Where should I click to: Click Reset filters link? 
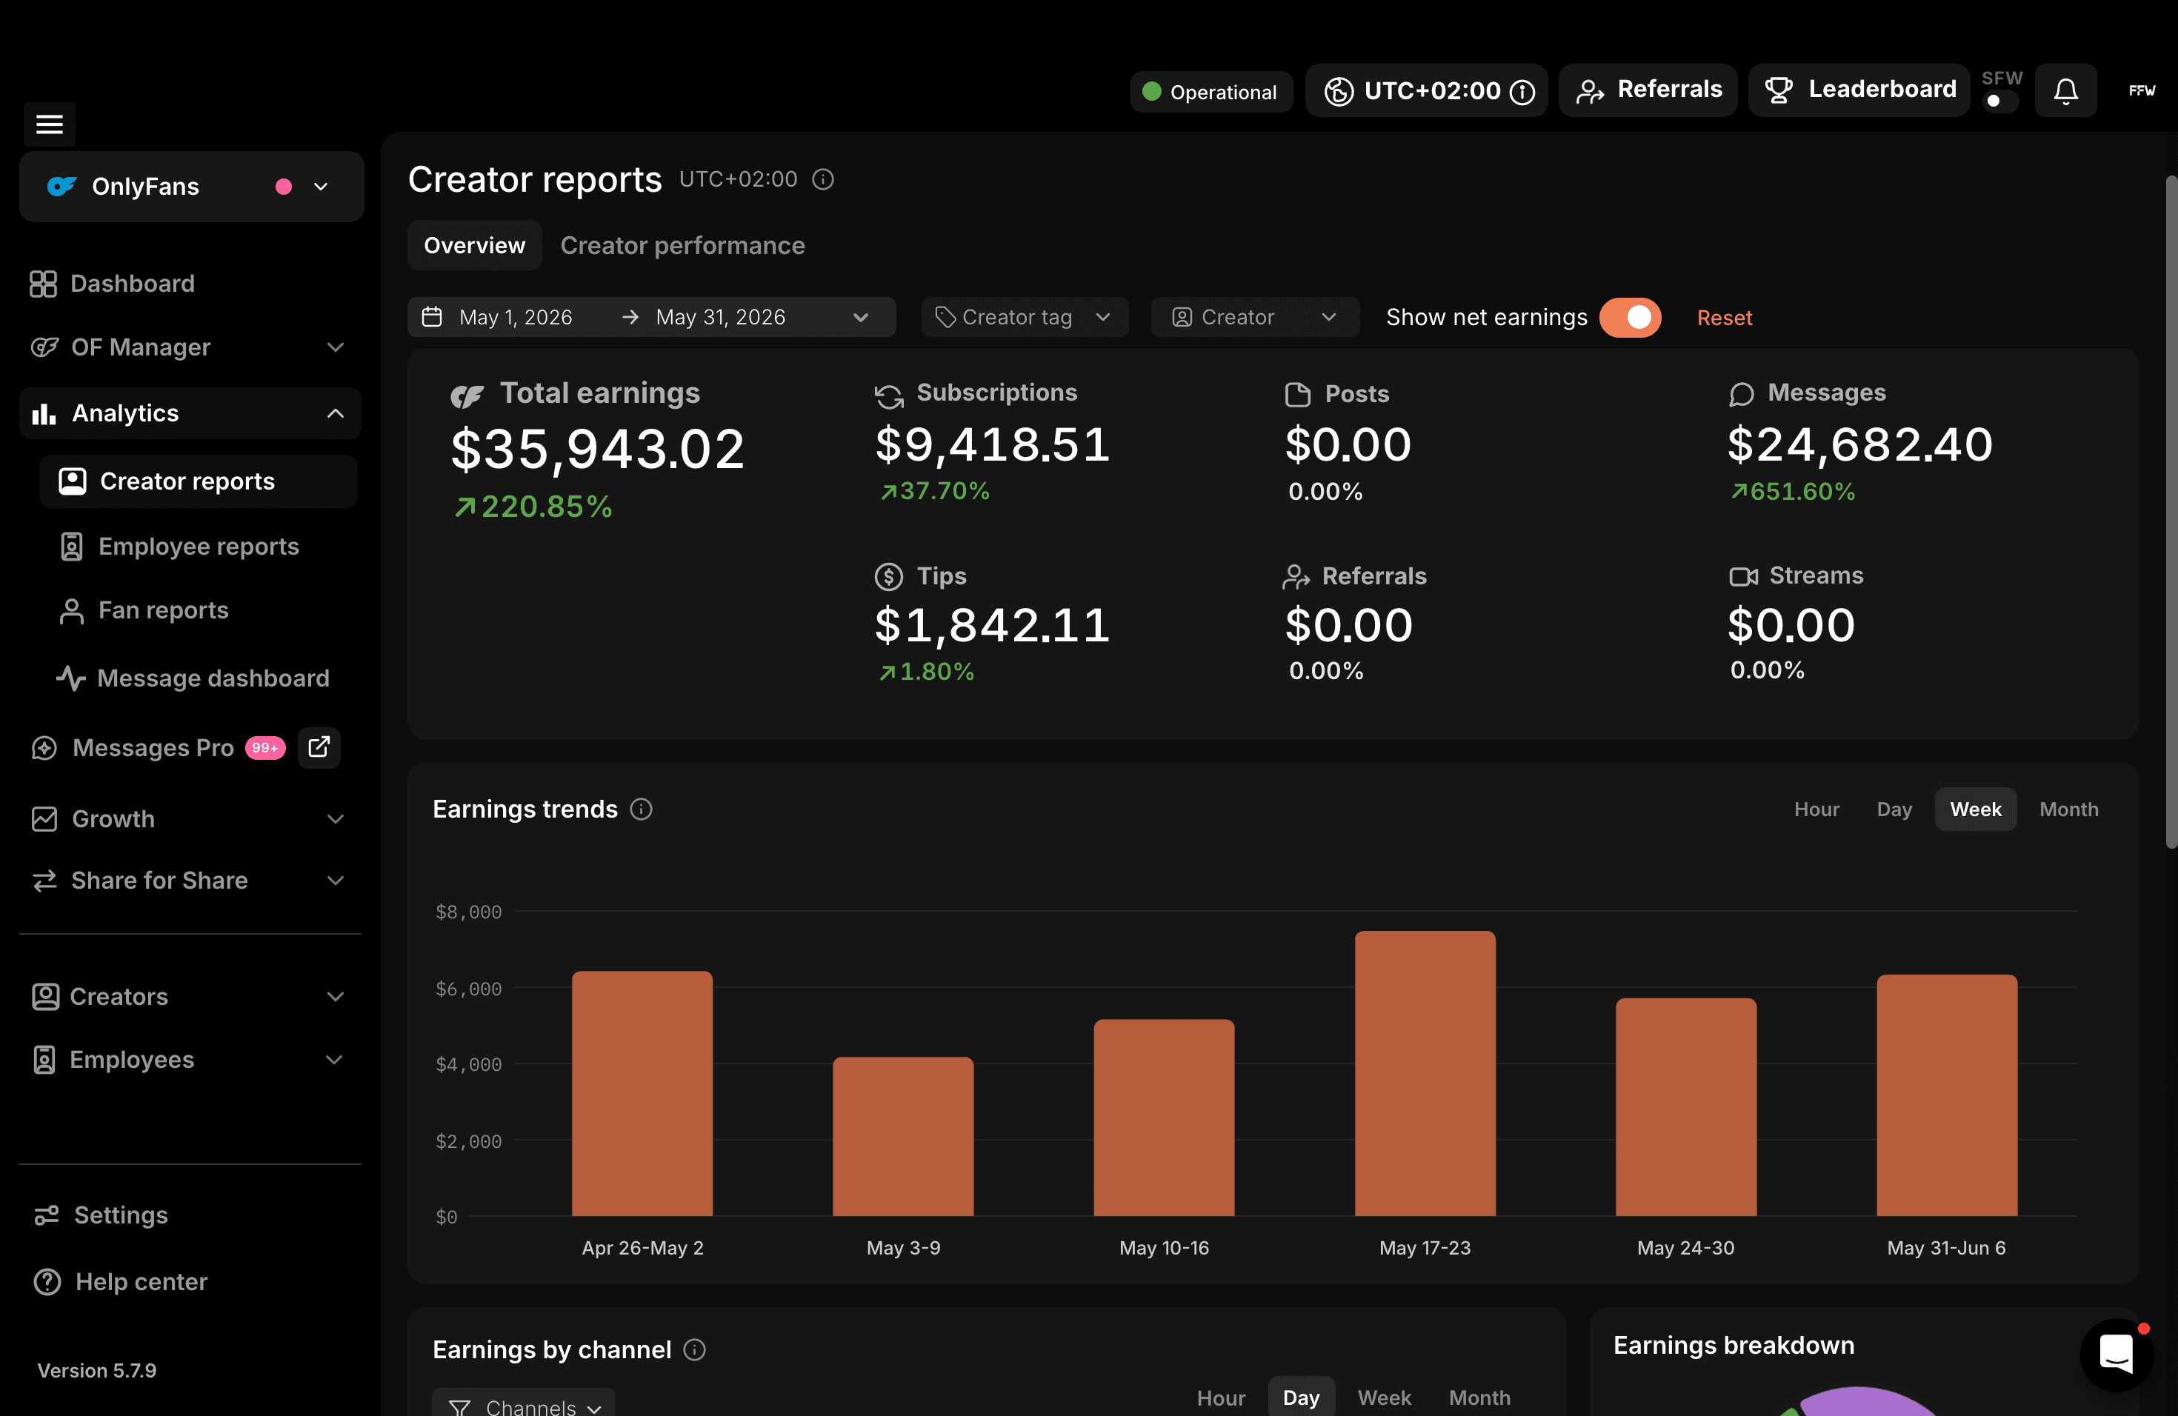tap(1724, 318)
